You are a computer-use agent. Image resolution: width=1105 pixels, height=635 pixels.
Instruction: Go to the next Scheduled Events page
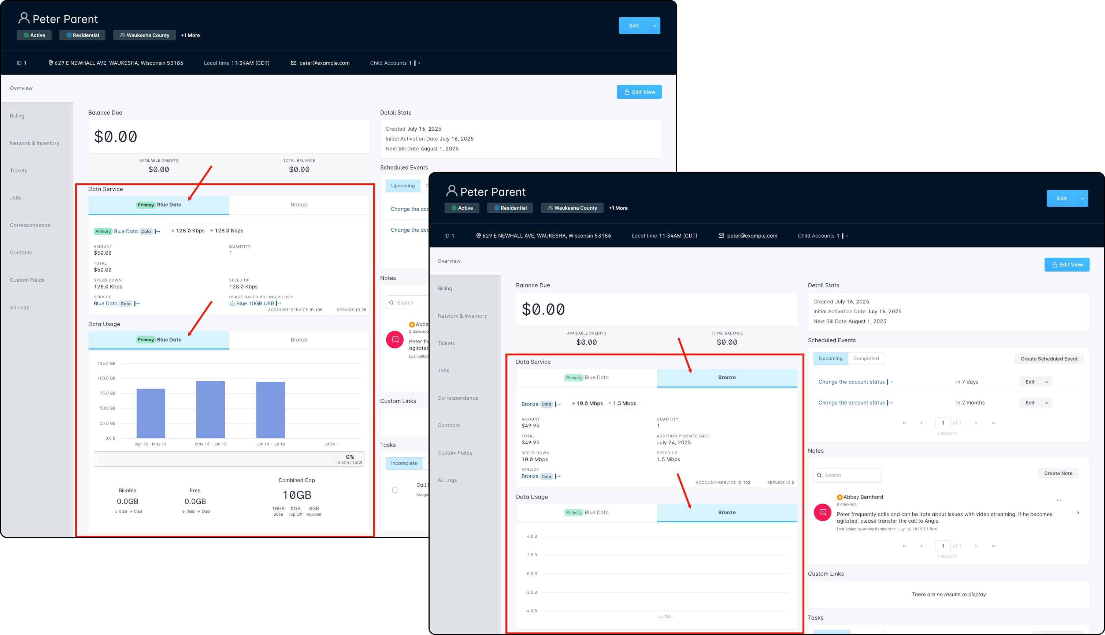(x=976, y=423)
